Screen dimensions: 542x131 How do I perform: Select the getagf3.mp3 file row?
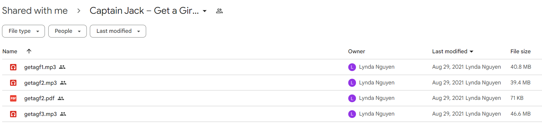coord(272,114)
